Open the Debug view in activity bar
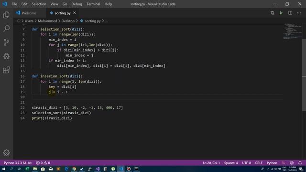The width and height of the screenshot is (306, 172). pos(6,56)
